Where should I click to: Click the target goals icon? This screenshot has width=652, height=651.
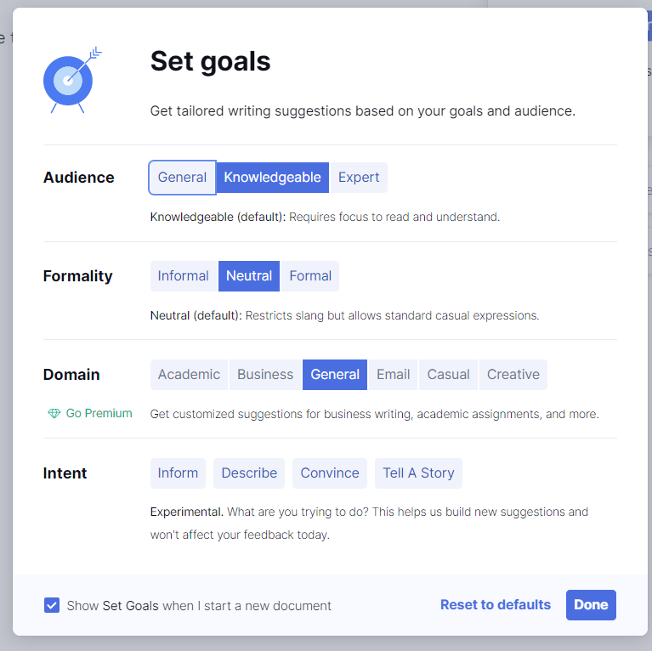70,80
